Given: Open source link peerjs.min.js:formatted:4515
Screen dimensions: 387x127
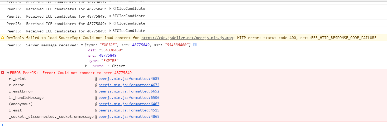Looking at the screenshot, I should click(129, 110).
